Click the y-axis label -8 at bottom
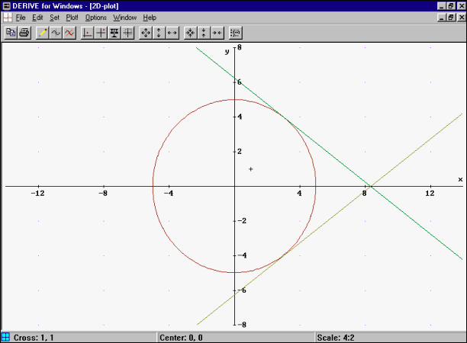 [242, 325]
